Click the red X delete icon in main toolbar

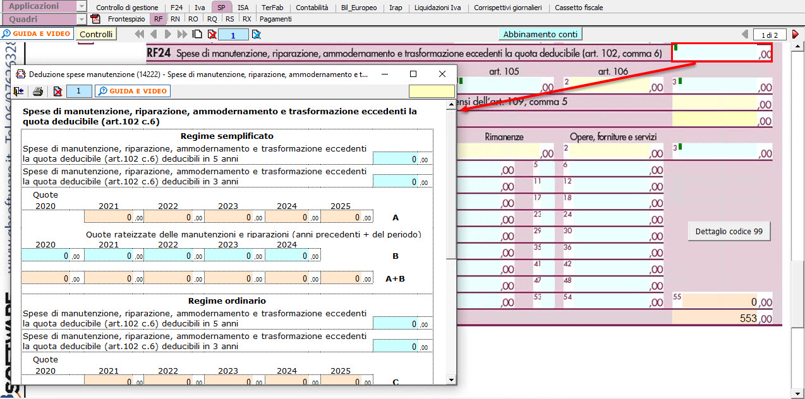[212, 34]
